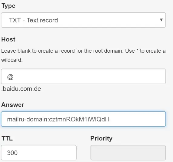This screenshot has width=173, height=162.
Task: Focus the TTL input field
Action: coord(39,153)
